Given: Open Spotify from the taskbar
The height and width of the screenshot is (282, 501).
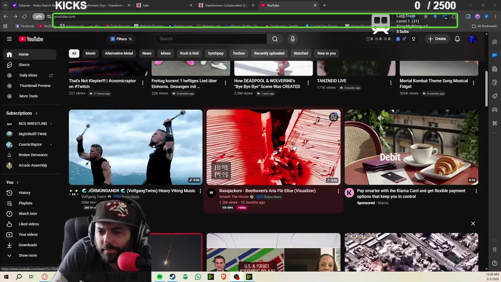Looking at the screenshot, I should (x=160, y=277).
